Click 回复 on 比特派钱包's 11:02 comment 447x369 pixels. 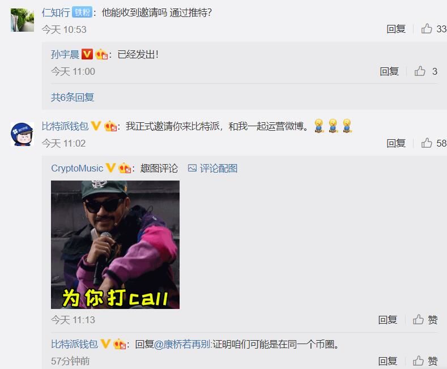click(x=396, y=143)
